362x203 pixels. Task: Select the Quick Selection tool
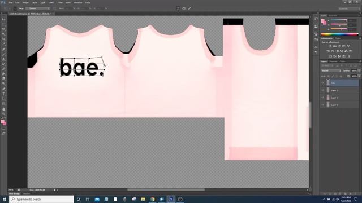tap(3, 34)
